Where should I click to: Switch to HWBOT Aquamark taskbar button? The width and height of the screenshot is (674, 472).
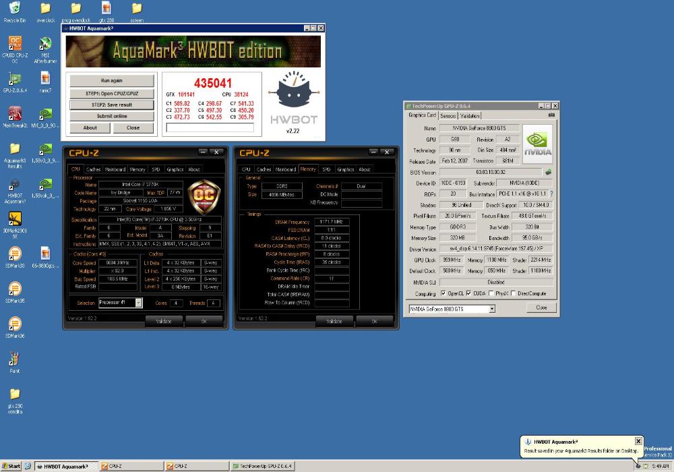pos(66,467)
